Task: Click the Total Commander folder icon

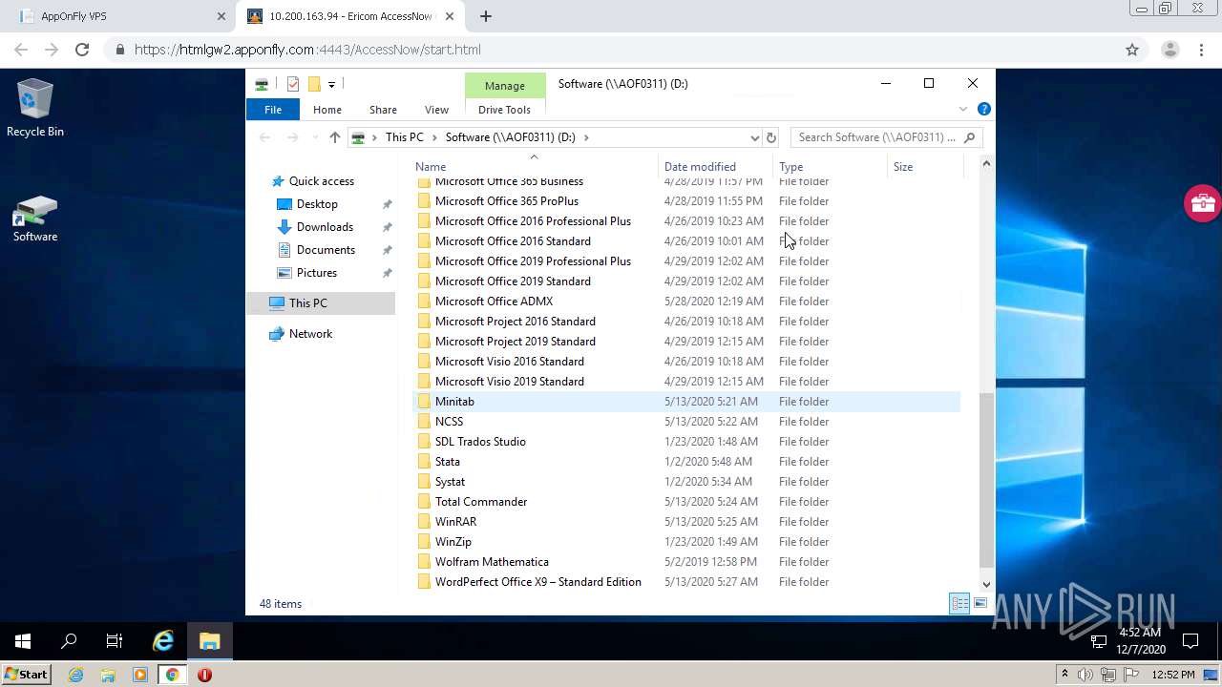Action: pyautogui.click(x=424, y=502)
